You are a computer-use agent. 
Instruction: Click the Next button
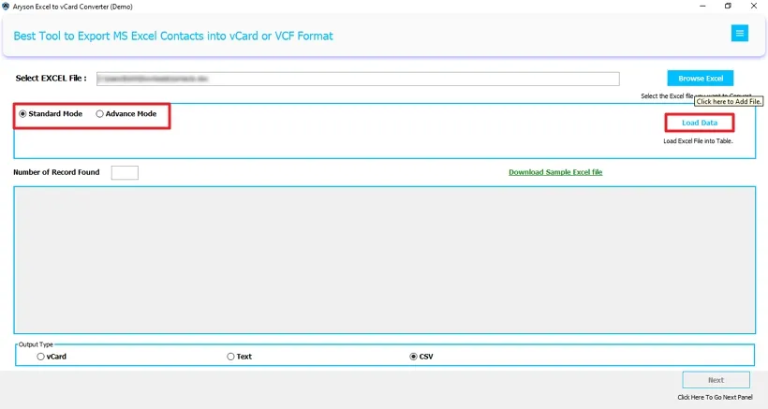click(x=716, y=380)
